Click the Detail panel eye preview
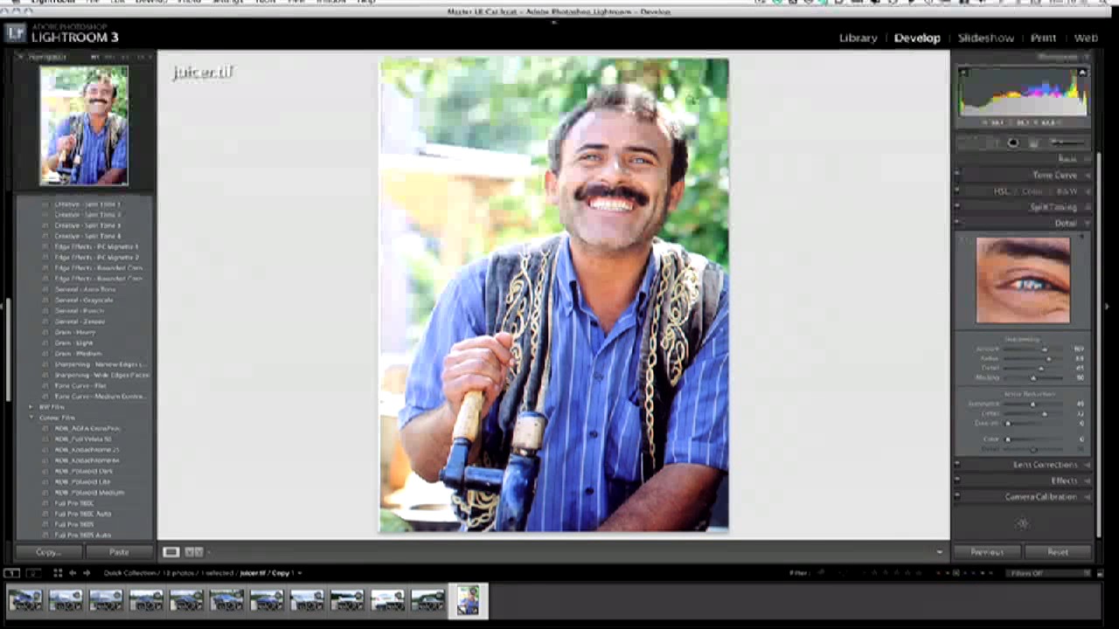 [1023, 280]
